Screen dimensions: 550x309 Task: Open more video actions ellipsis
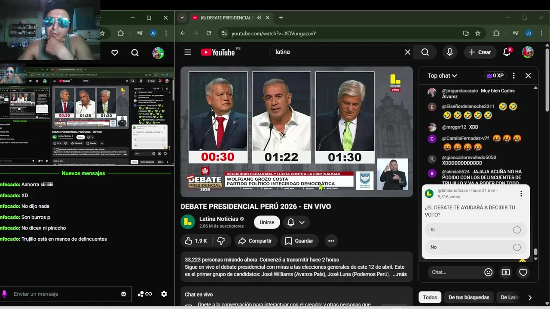[331, 241]
